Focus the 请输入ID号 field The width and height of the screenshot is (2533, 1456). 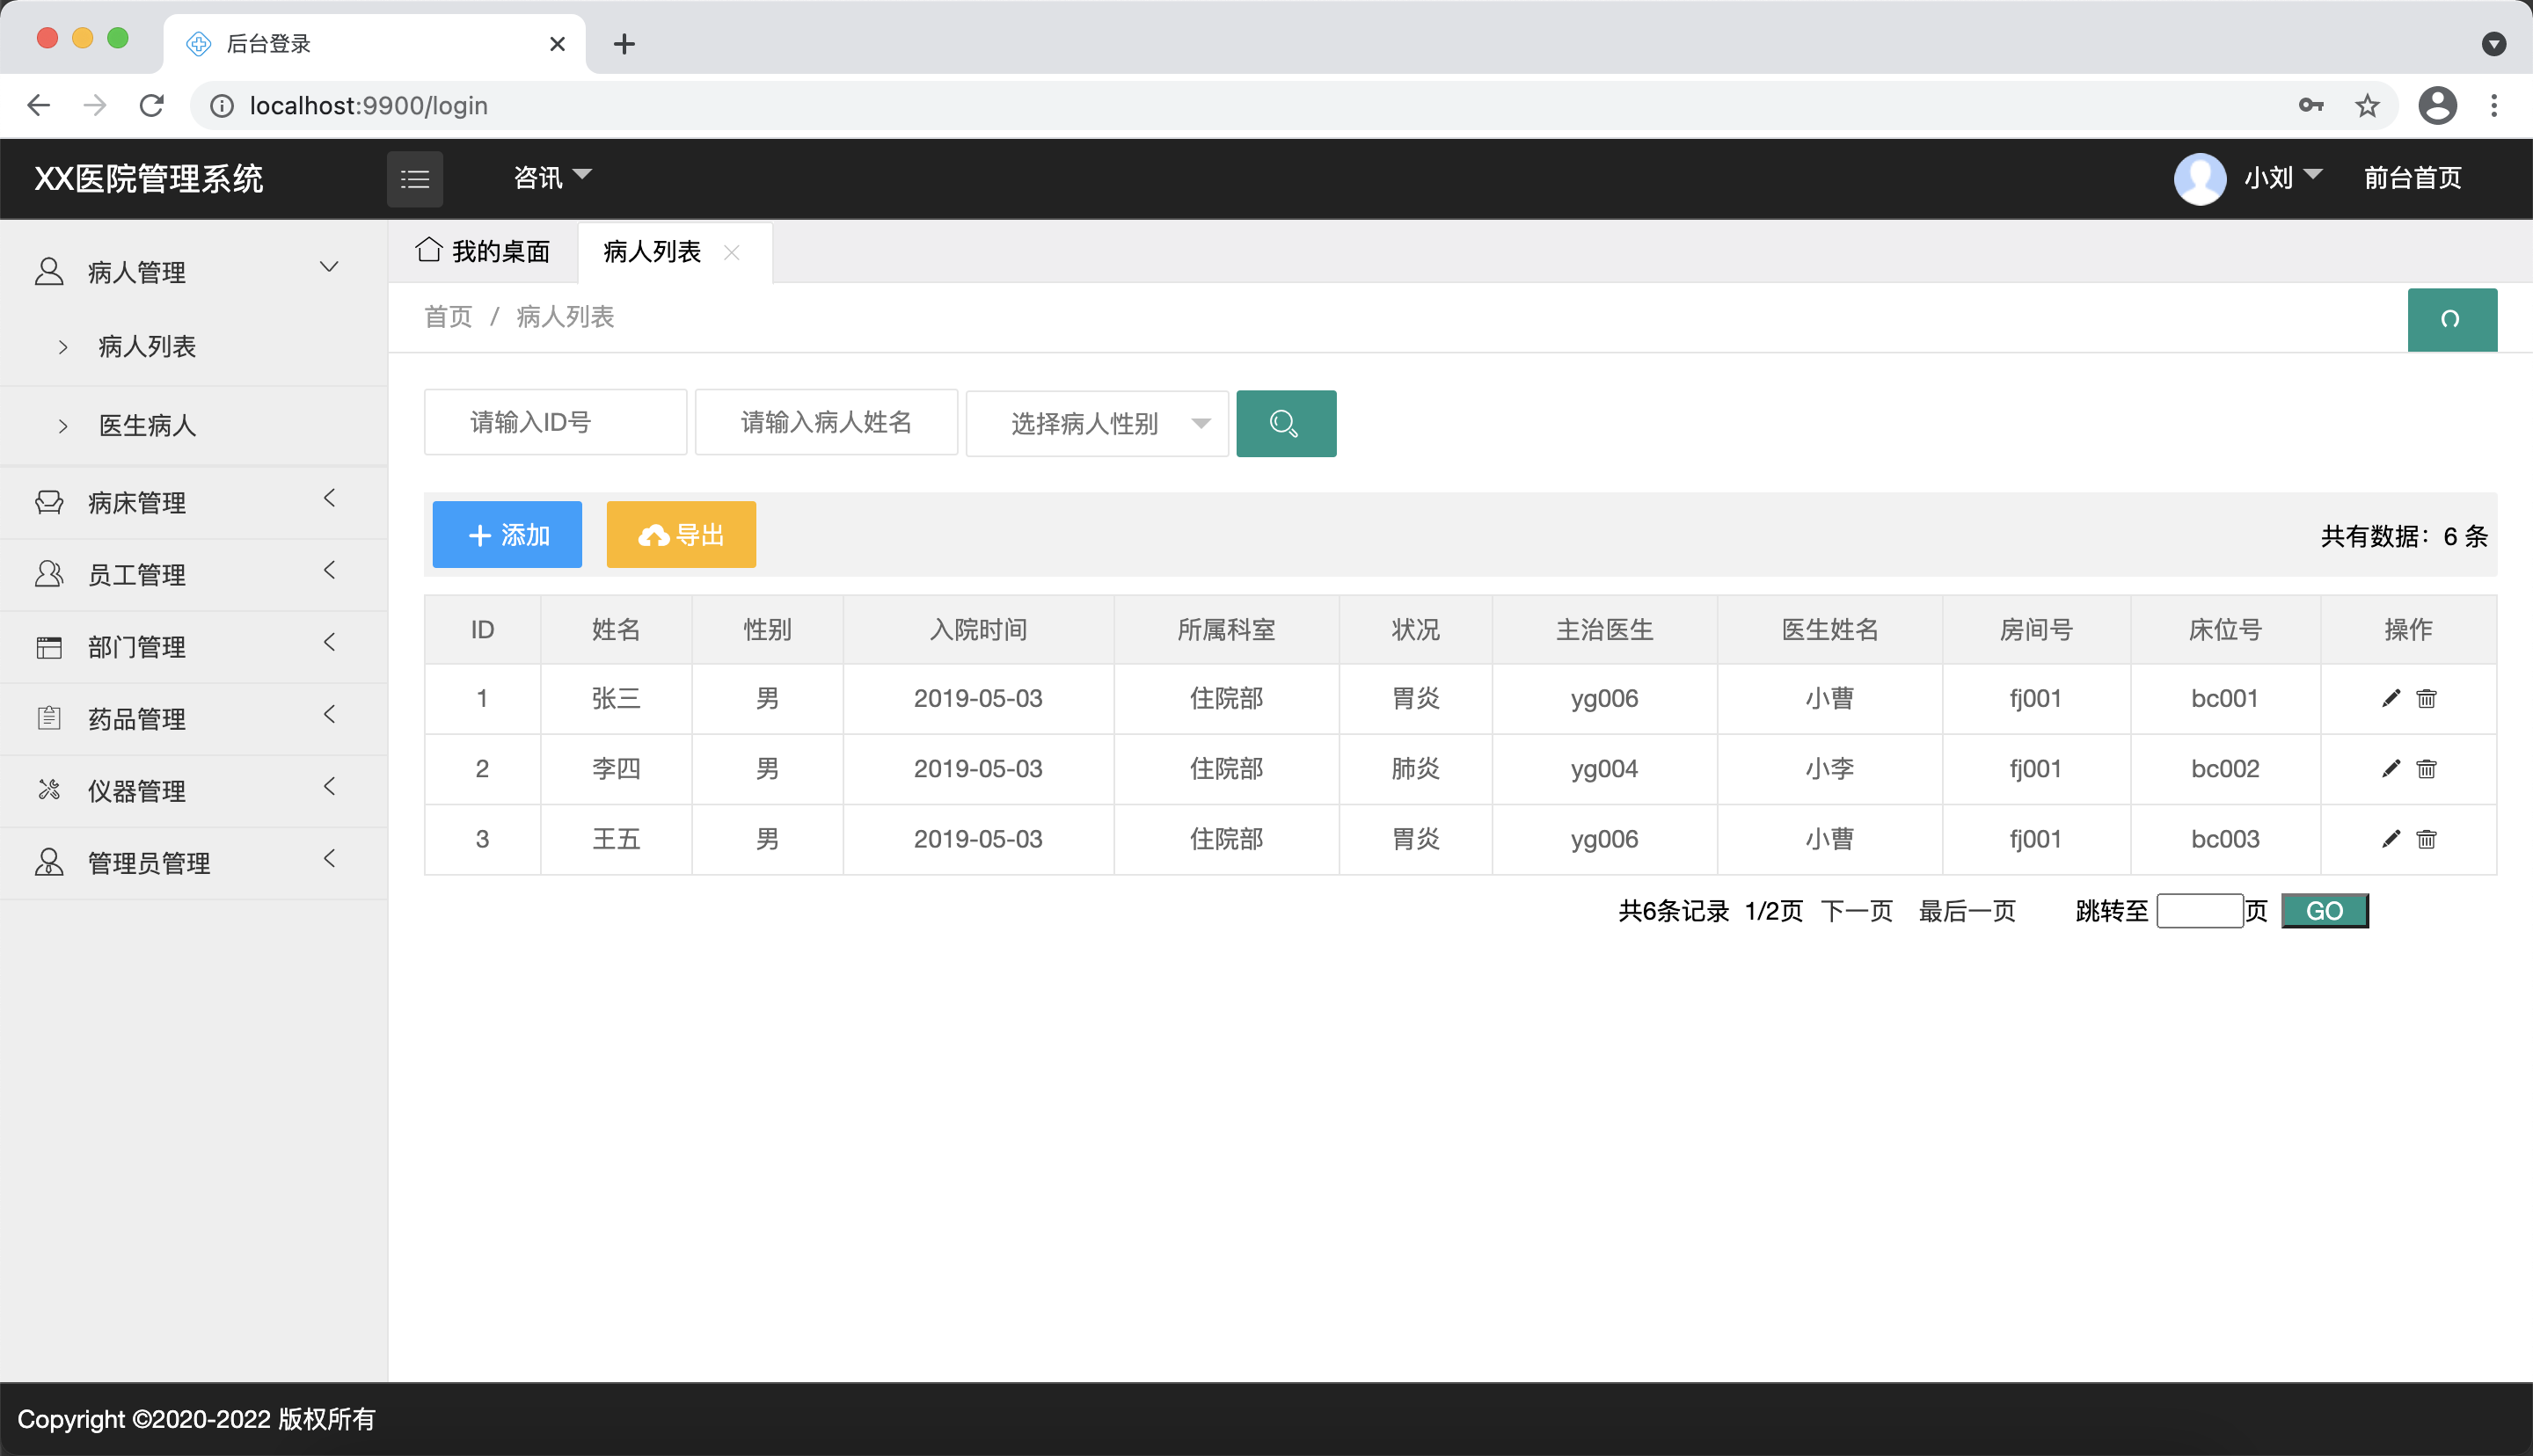pyautogui.click(x=555, y=422)
